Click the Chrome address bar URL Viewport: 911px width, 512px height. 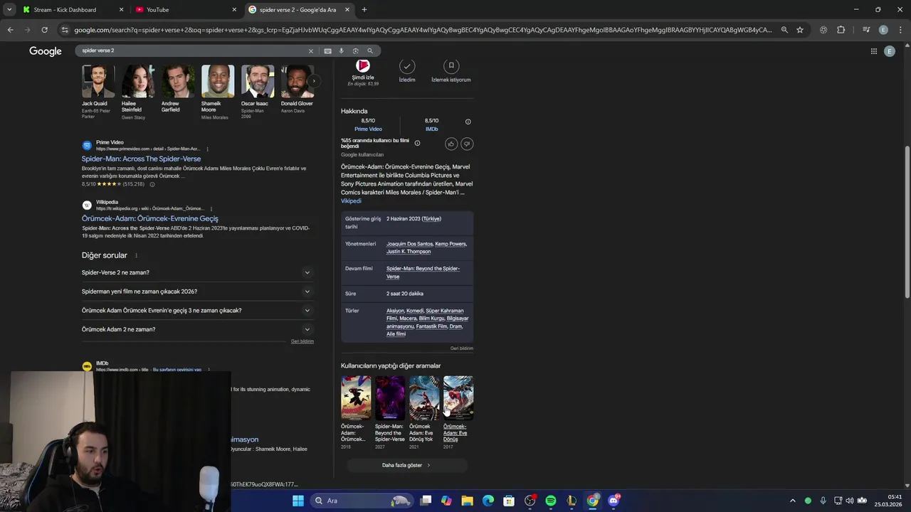tap(423, 30)
